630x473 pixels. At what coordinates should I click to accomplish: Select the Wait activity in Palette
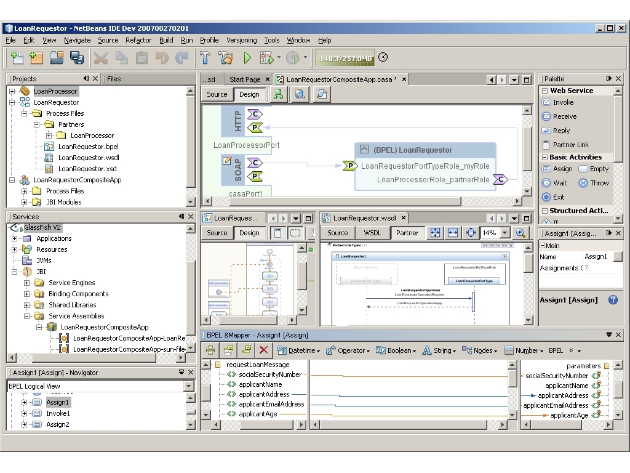(554, 183)
